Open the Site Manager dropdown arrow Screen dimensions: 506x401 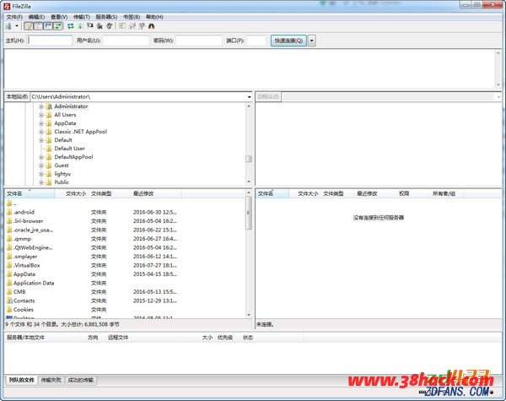click(x=17, y=26)
